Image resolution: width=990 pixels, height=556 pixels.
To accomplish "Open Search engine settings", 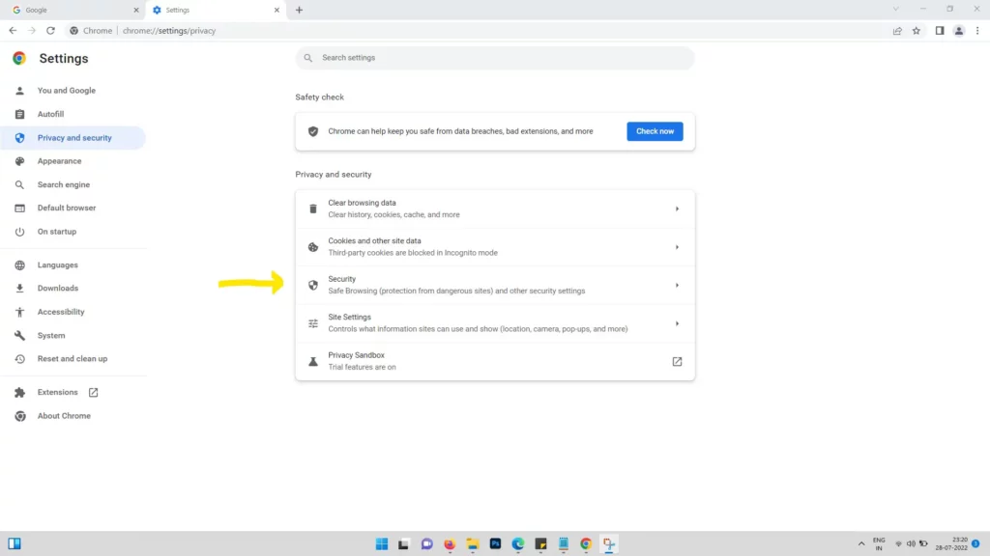I will (63, 184).
